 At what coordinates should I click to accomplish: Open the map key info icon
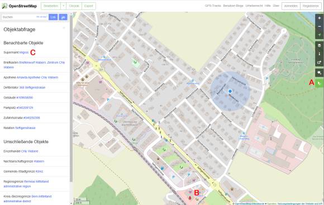tap(319, 54)
